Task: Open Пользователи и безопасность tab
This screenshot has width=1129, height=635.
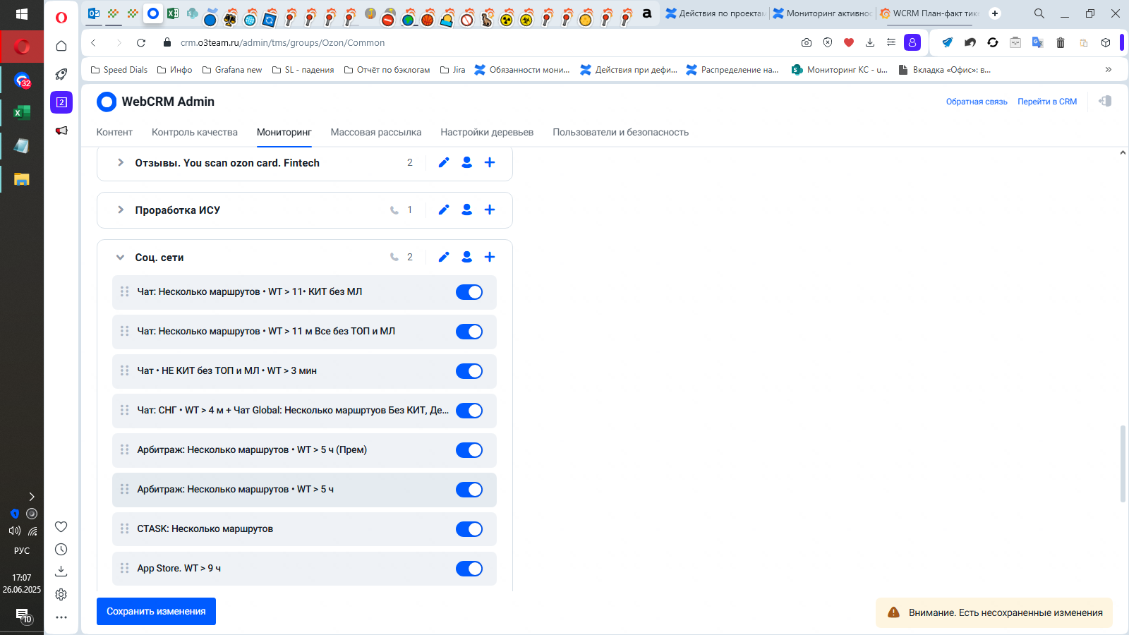Action: pos(621,132)
